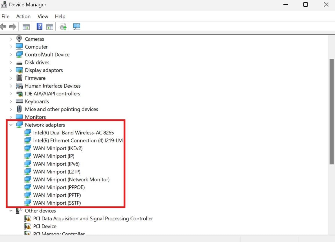This screenshot has height=242, width=335.
Task: Click the Back arrow in the toolbar
Action: pyautogui.click(x=3, y=27)
